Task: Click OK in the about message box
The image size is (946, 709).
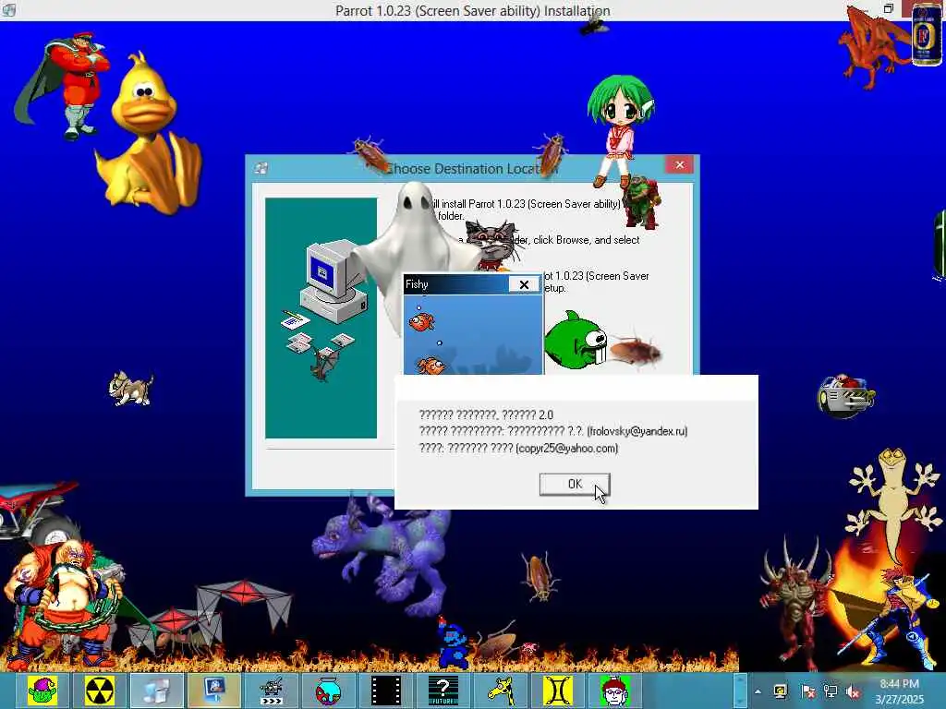Action: [575, 484]
